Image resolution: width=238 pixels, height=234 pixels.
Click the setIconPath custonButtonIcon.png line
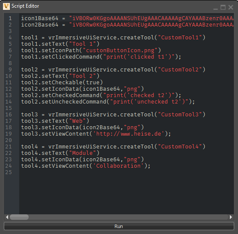coord(91,50)
